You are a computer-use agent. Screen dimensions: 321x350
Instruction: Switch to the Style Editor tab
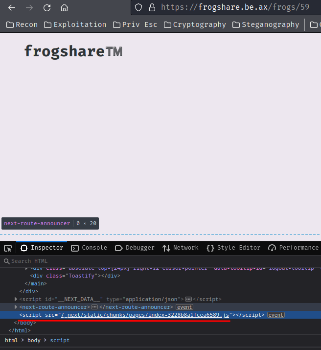[233, 248]
